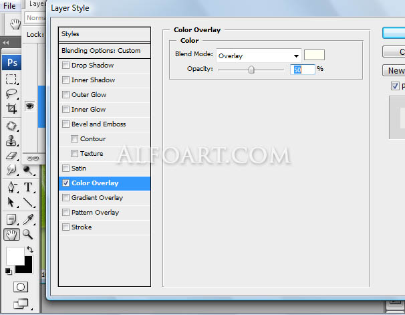Select the Clone Stamp tool
405x315 pixels.
[x=11, y=141]
